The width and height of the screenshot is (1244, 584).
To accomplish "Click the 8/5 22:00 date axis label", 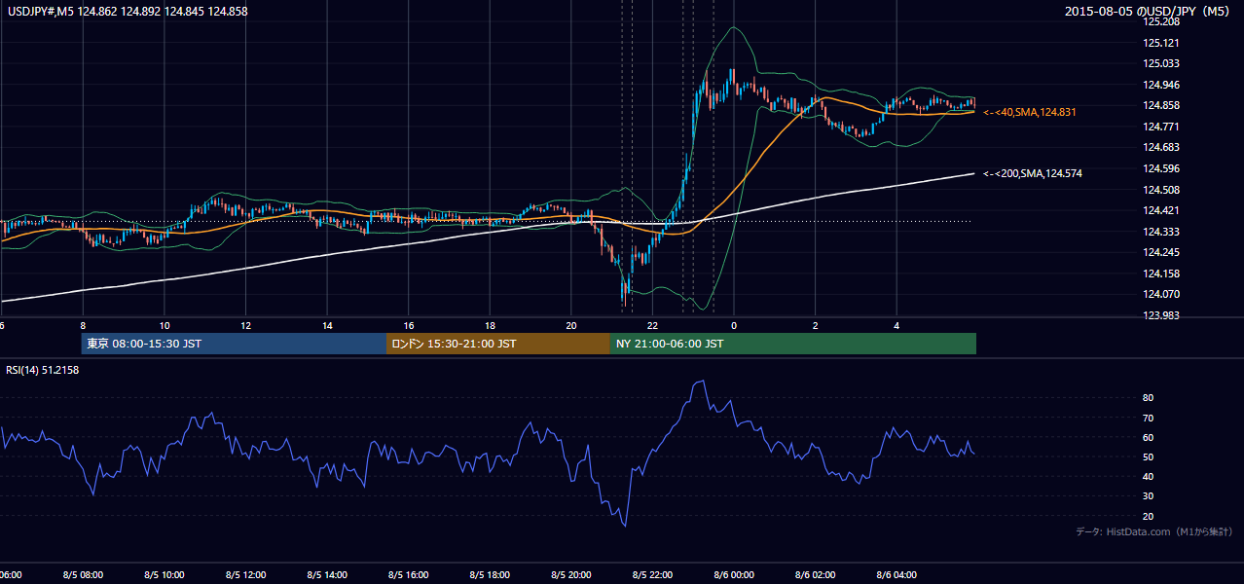I will (653, 575).
